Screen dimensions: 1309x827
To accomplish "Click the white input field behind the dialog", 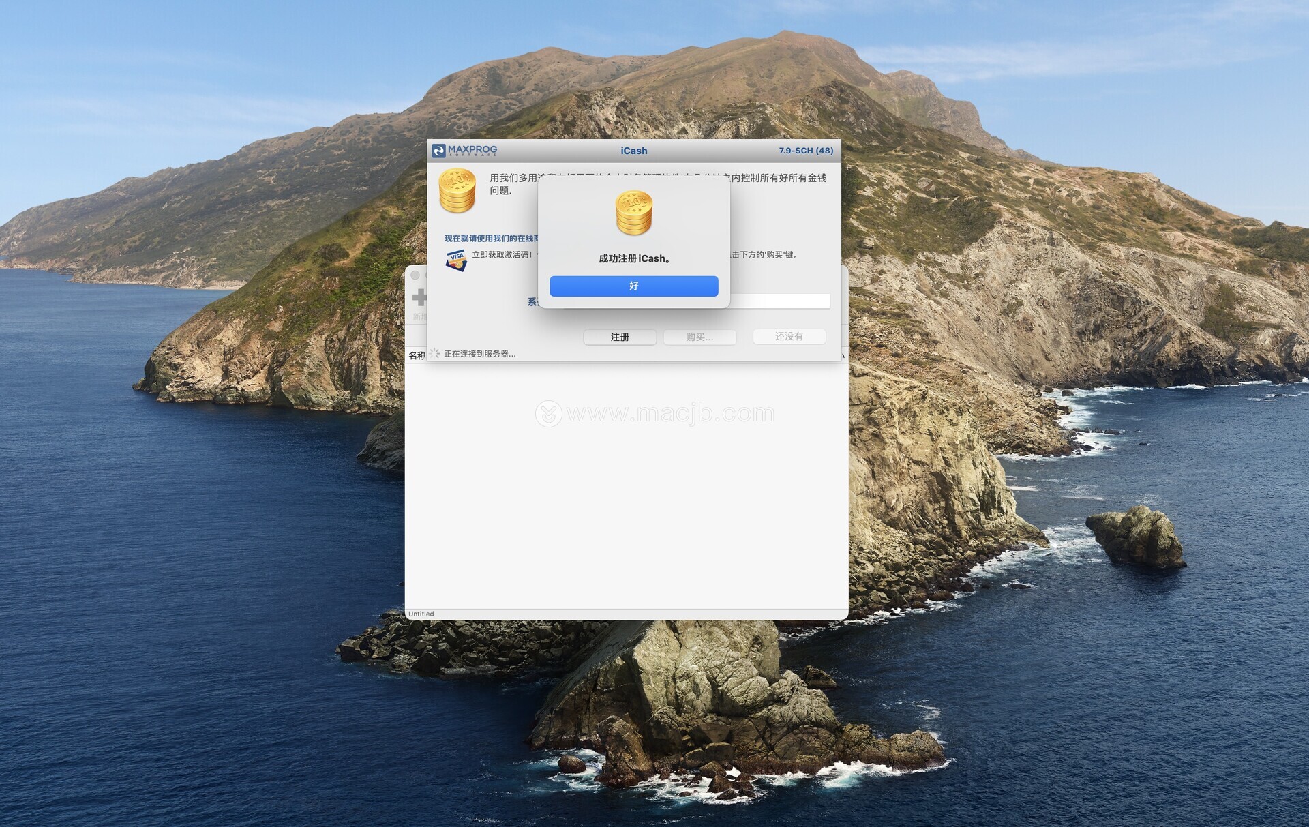I will pyautogui.click(x=780, y=301).
